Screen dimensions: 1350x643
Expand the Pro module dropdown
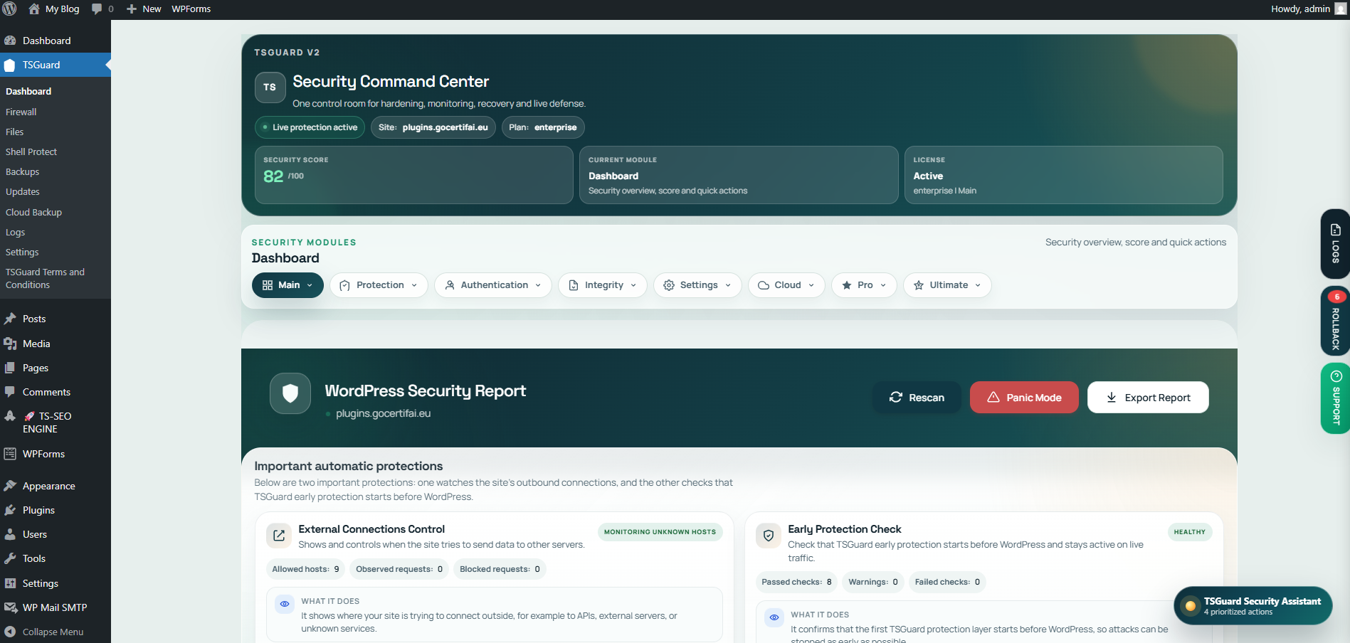pyautogui.click(x=864, y=285)
